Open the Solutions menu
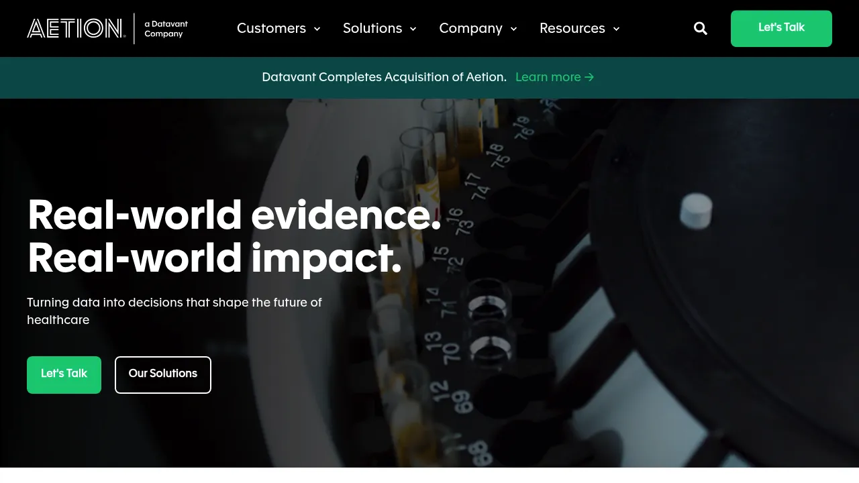Image resolution: width=859 pixels, height=483 pixels. point(372,28)
